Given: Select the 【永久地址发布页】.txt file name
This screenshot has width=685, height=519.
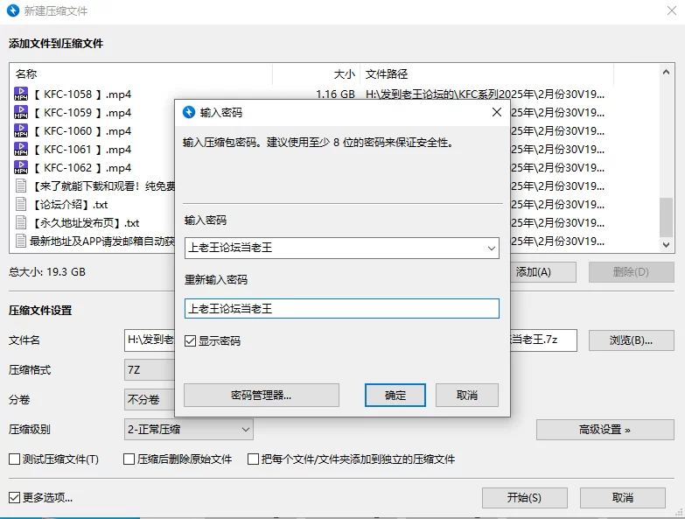Looking at the screenshot, I should 85,223.
